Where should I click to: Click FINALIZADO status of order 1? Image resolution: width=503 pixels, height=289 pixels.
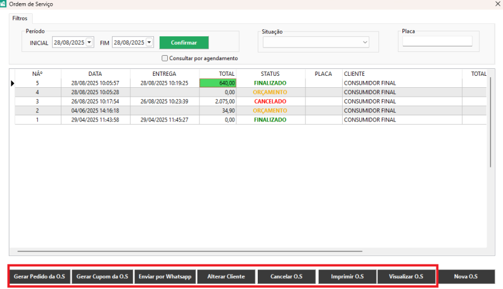tap(270, 120)
